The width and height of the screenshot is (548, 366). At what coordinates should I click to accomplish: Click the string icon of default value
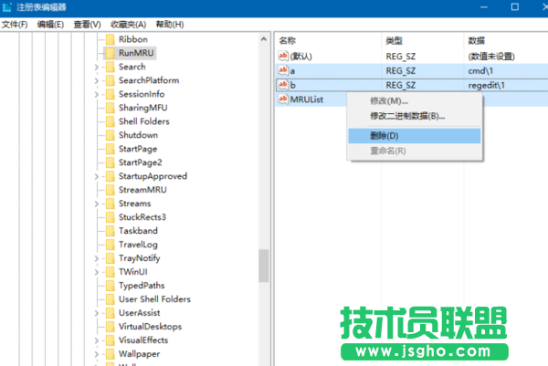(283, 56)
